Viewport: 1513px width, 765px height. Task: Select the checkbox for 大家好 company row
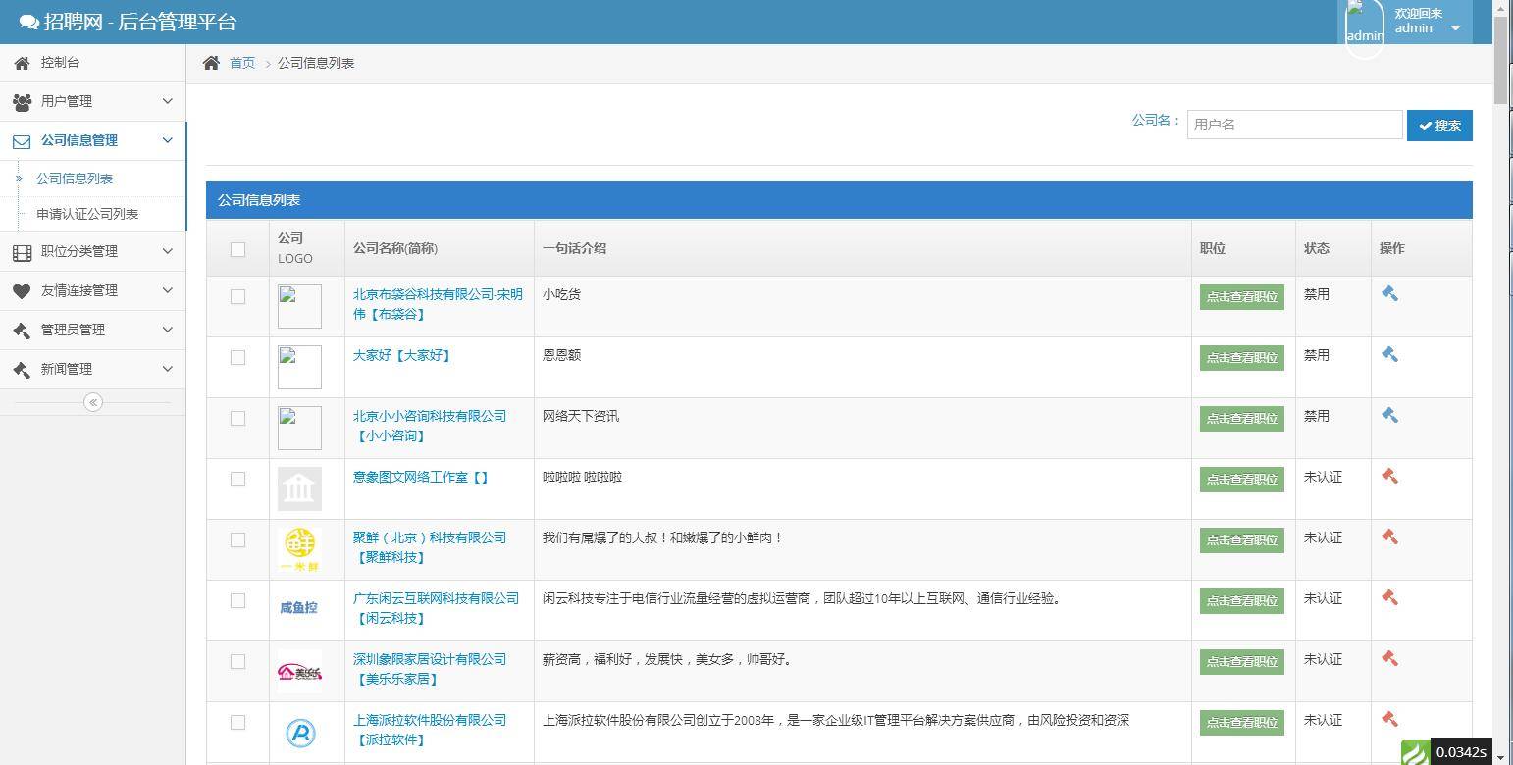point(237,357)
